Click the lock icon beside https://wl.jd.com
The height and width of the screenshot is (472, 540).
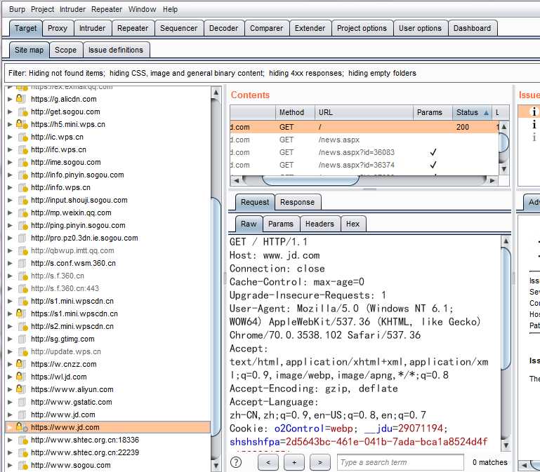[x=20, y=377]
